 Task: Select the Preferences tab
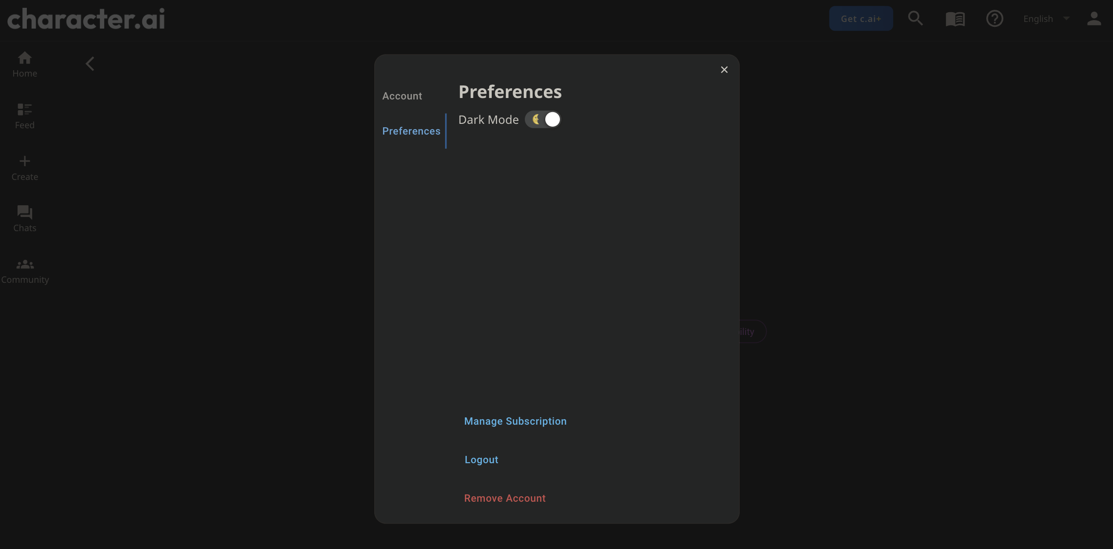click(x=411, y=131)
